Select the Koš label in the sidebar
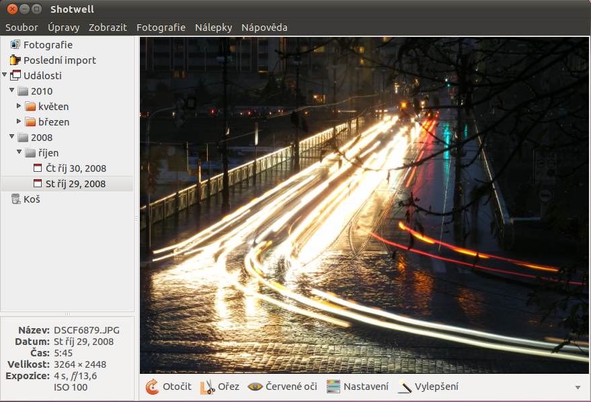 32,199
